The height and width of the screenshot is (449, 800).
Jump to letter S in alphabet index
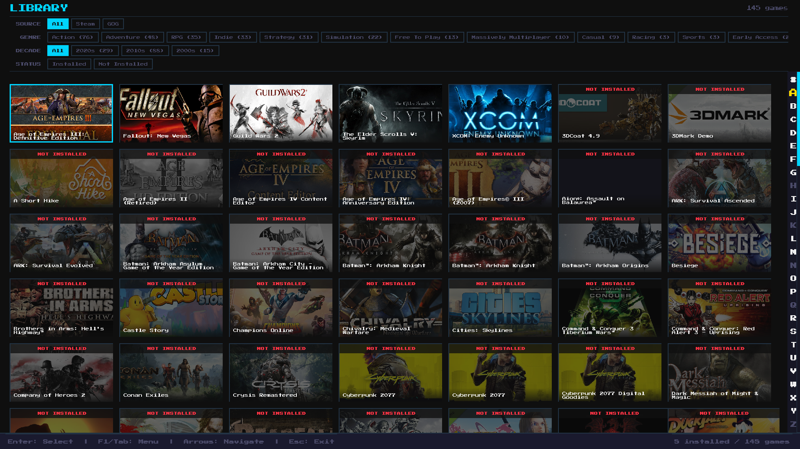793,331
